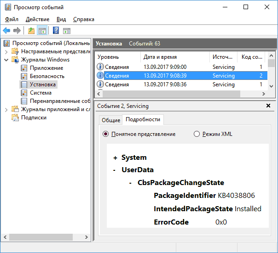Collapse the CbsPackageChangeState section
Screen dimensions: 278x253
[130, 183]
